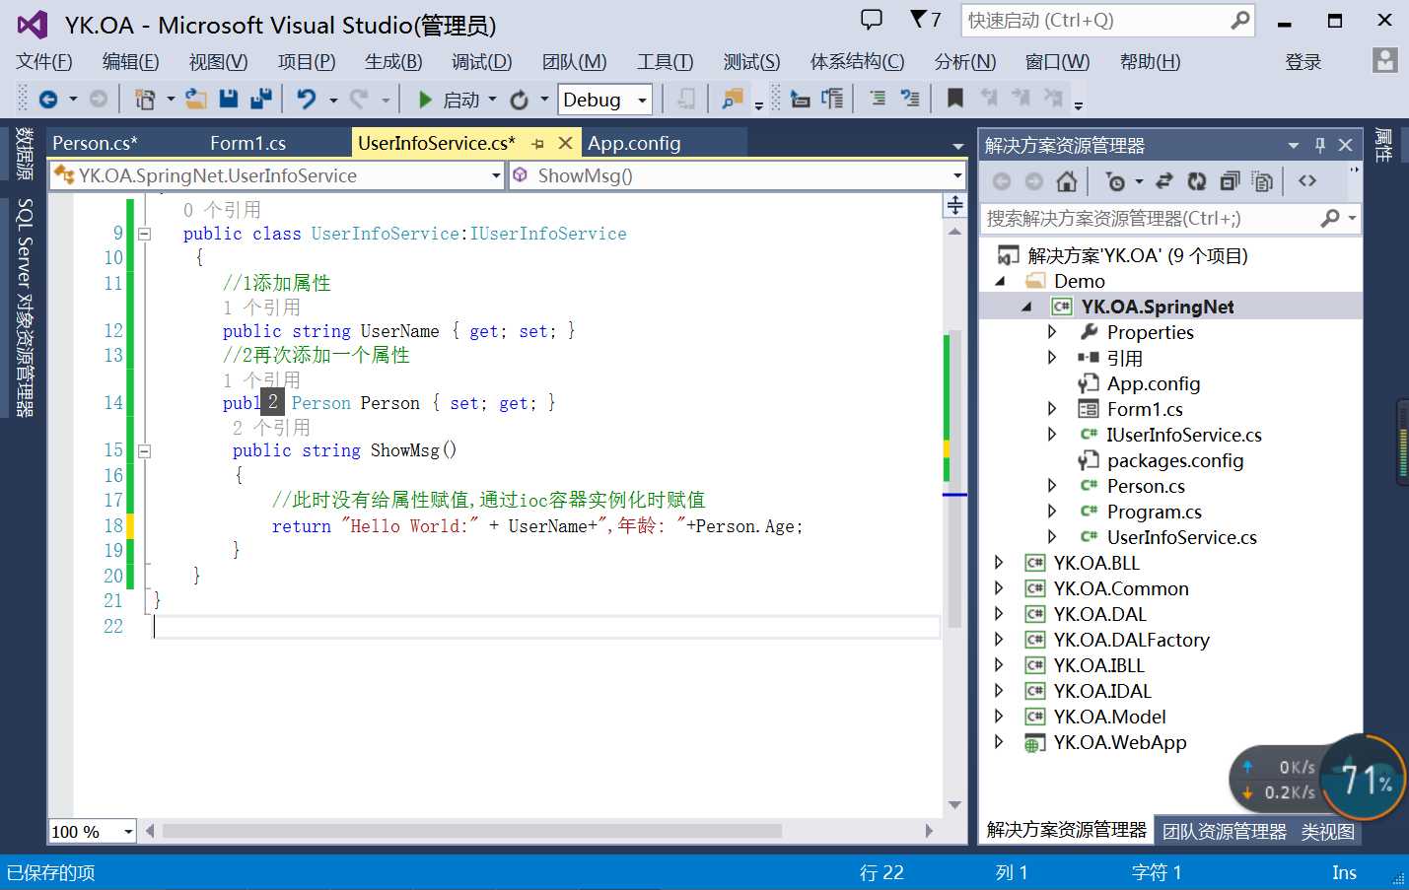Click the editor horizontal scrollbar thumb
1409x890 pixels.
coord(472,831)
